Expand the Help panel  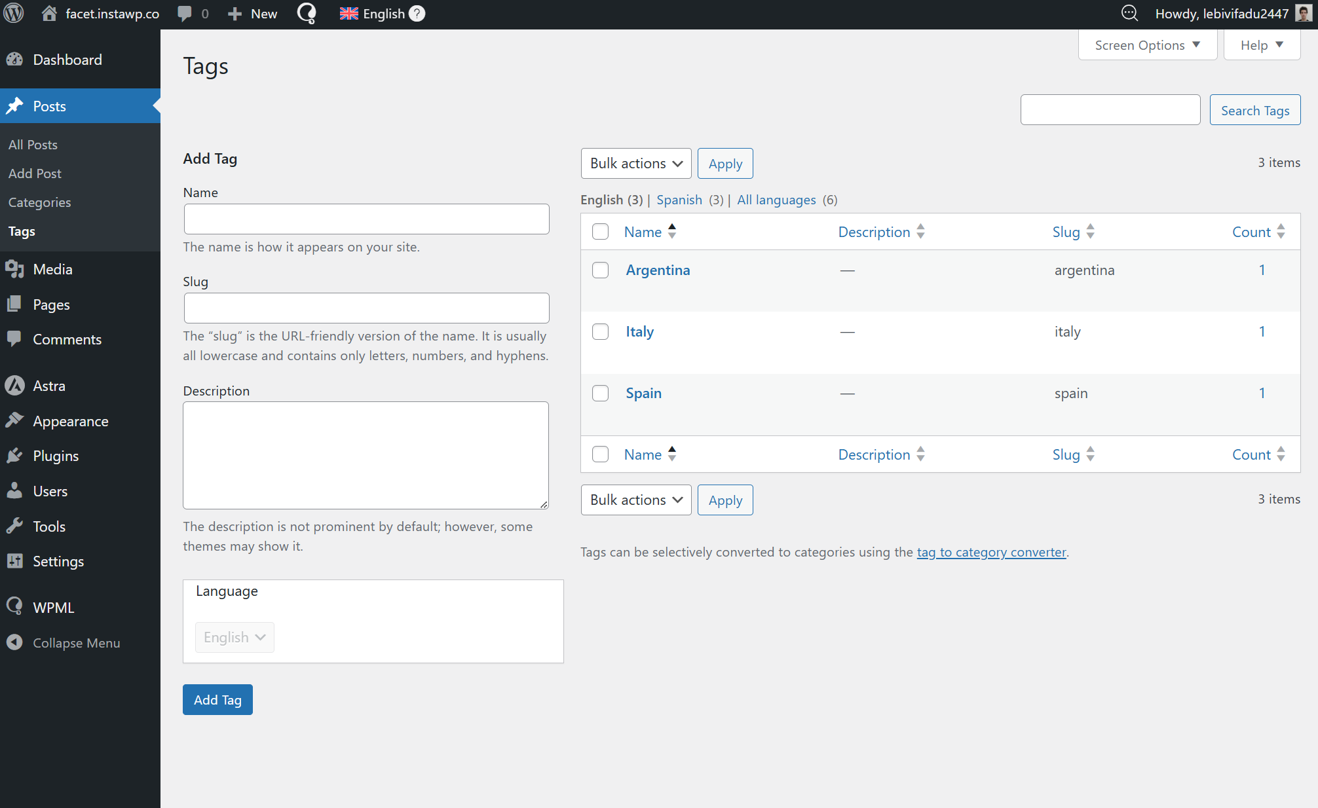click(x=1261, y=45)
